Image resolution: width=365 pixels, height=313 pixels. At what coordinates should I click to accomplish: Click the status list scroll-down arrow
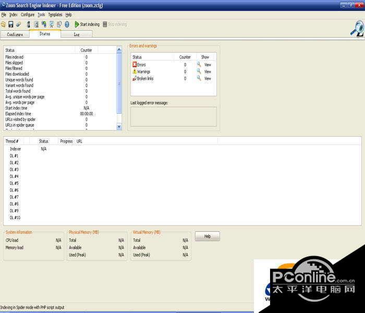click(x=119, y=126)
